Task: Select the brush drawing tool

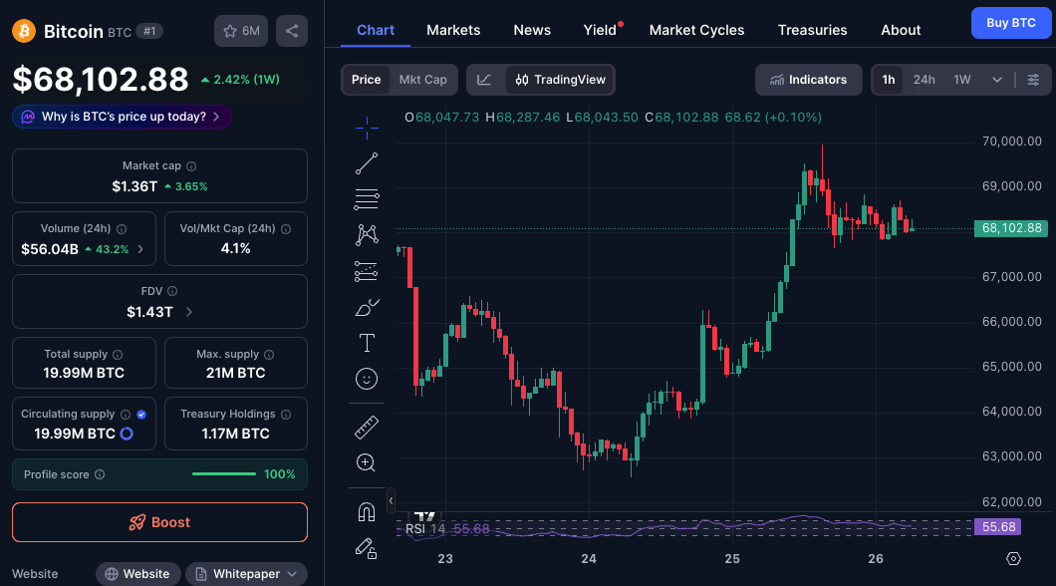Action: pyautogui.click(x=367, y=307)
